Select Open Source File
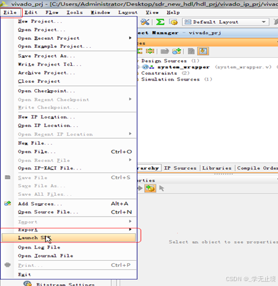The height and width of the screenshot is (286, 278). tap(69, 212)
